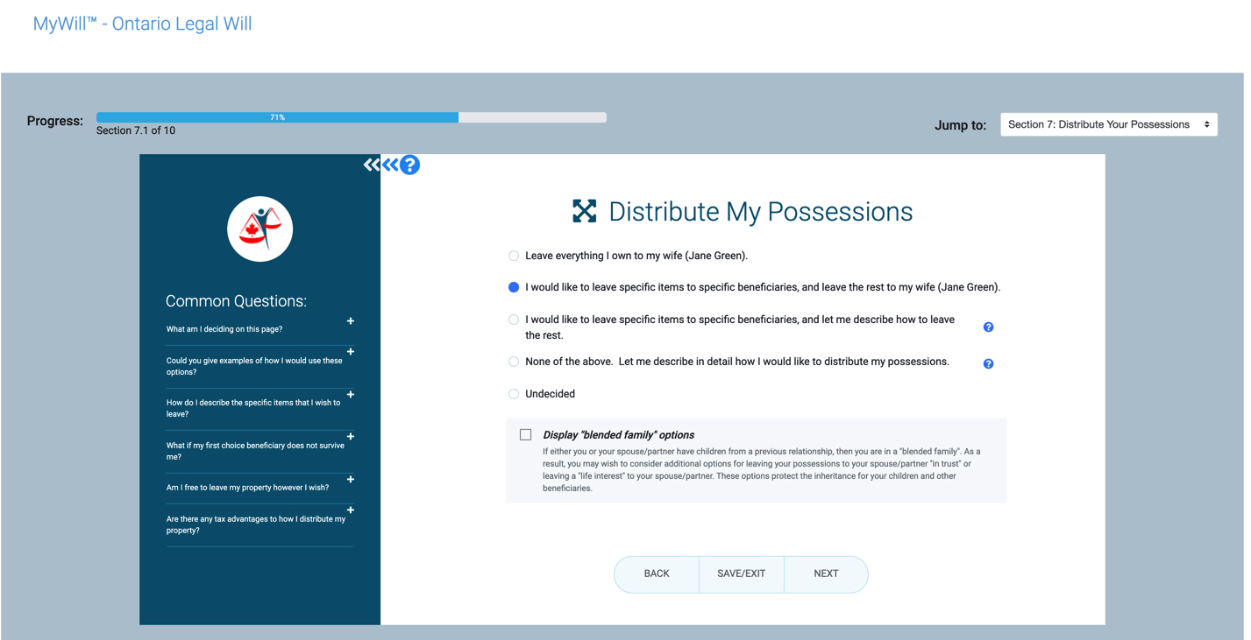This screenshot has width=1251, height=640.
Task: Click the scales of justice logo
Action: click(259, 229)
